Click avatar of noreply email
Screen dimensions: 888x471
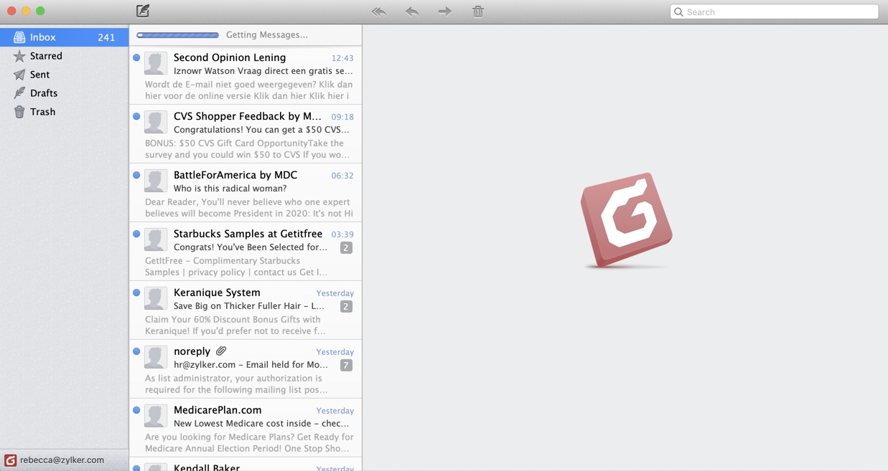[x=155, y=357]
